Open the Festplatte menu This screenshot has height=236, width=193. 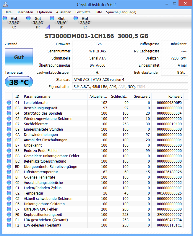83,12
